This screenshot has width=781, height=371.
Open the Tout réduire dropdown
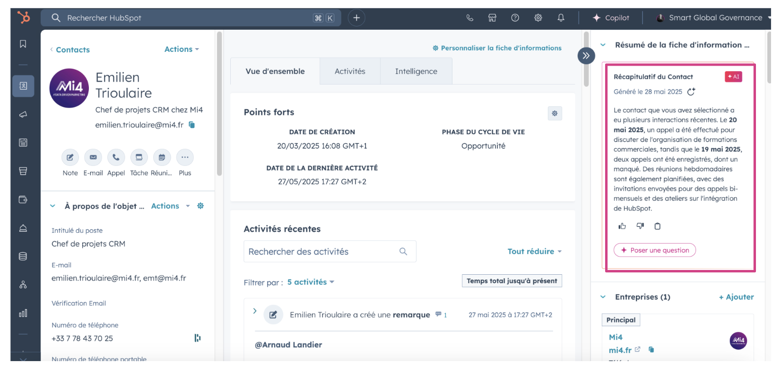[x=534, y=252]
